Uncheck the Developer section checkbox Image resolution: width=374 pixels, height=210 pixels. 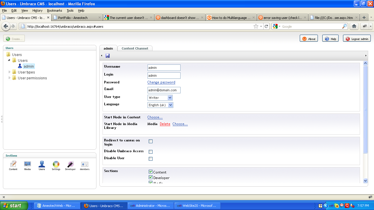click(151, 177)
